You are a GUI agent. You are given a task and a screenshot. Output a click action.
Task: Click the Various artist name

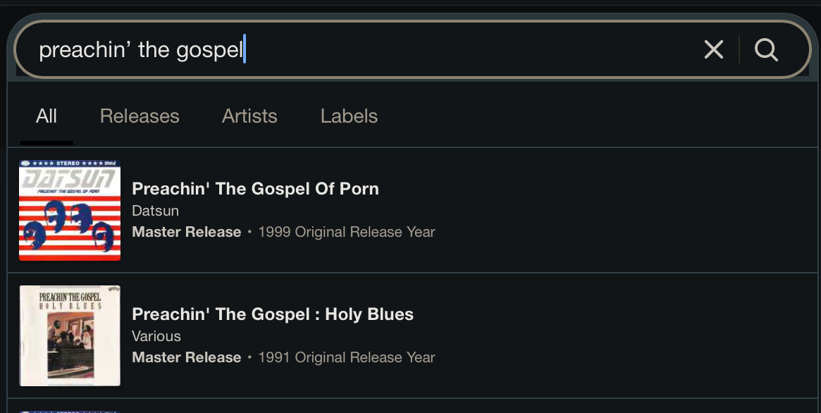pyautogui.click(x=156, y=336)
